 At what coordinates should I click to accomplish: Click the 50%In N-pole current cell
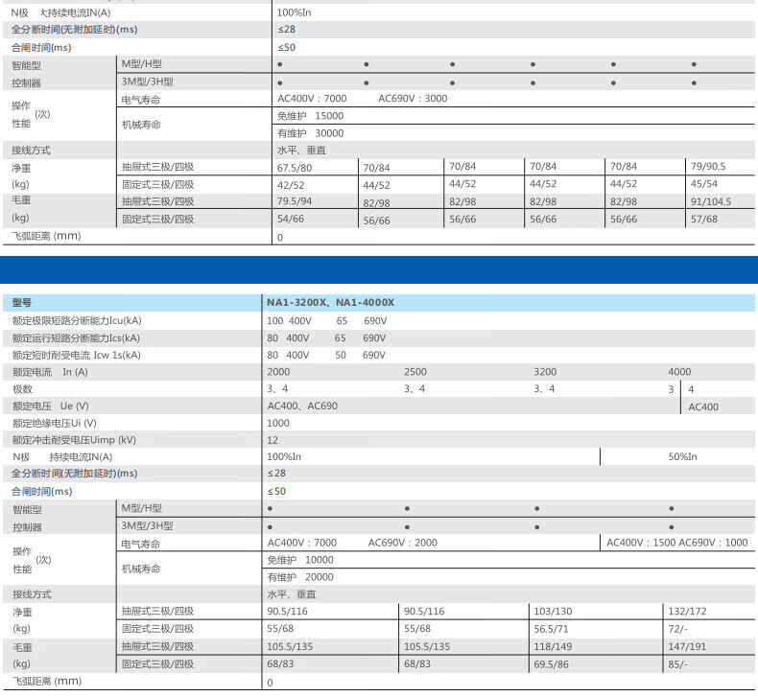click(682, 457)
